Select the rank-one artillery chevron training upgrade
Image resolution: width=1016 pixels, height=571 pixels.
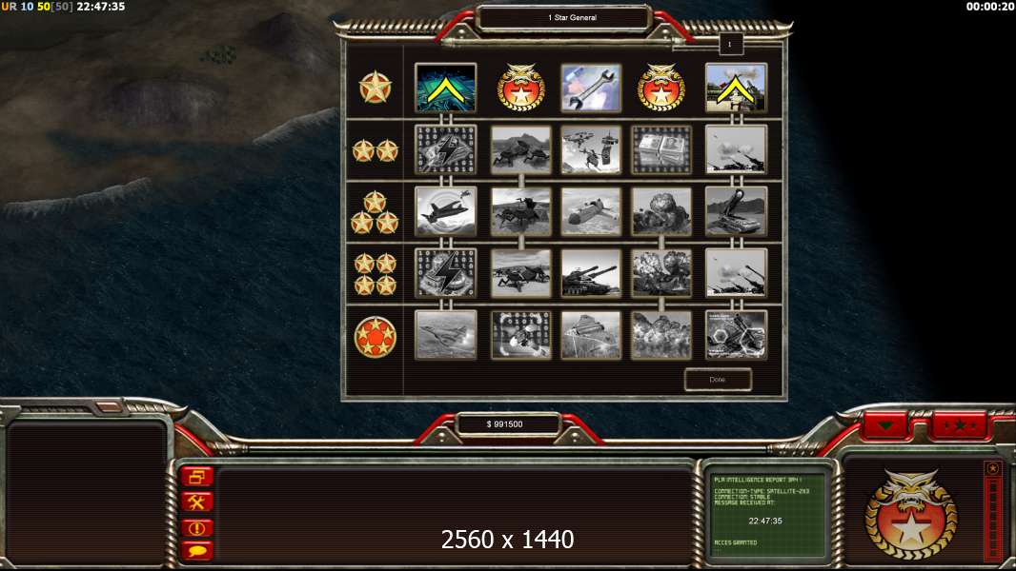point(736,88)
